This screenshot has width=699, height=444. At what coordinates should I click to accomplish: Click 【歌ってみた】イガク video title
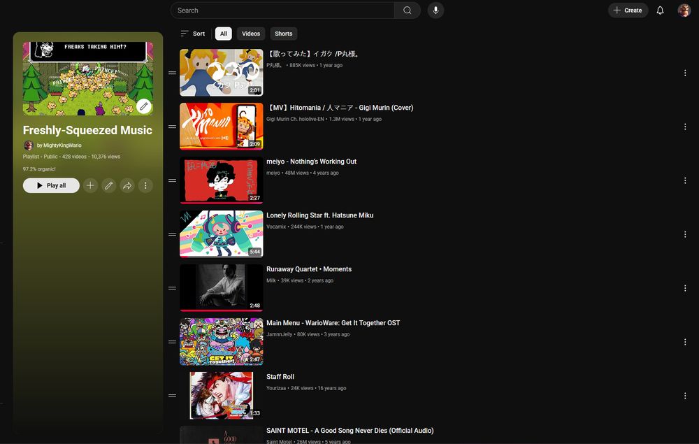click(x=313, y=54)
